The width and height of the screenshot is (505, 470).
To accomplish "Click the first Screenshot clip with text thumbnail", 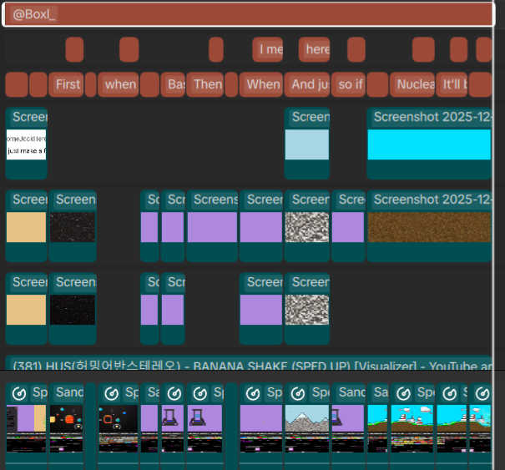I will coord(27,144).
